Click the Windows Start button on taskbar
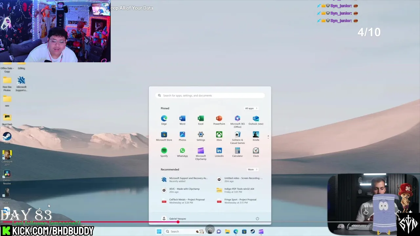 159,231
